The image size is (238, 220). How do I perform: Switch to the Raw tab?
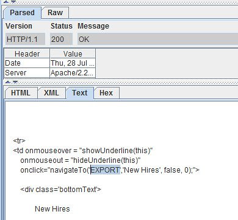click(x=55, y=13)
